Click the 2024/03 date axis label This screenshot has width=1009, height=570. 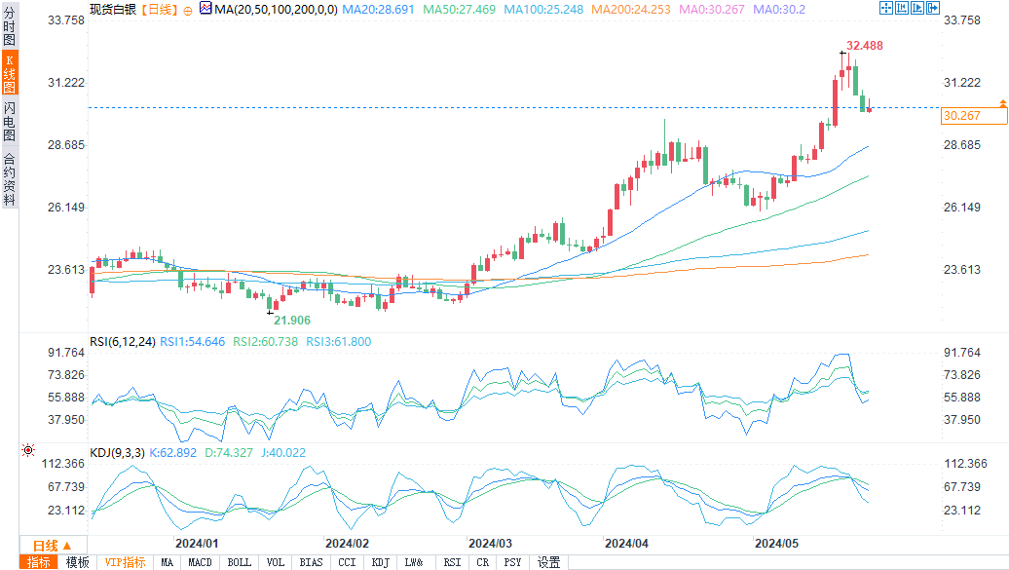tap(490, 544)
